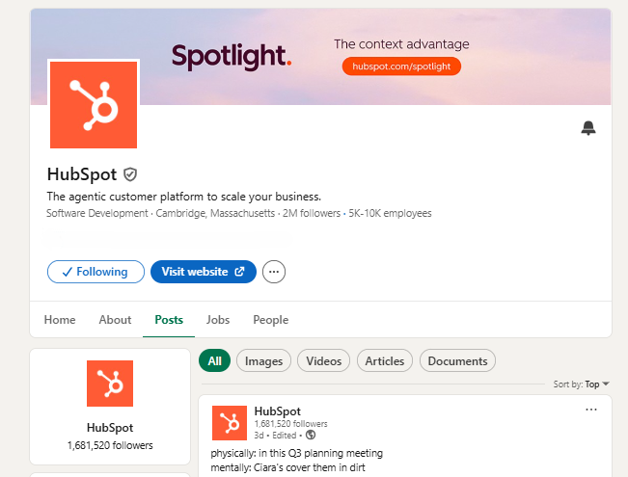This screenshot has height=477, width=628.
Task: Click external link icon on Visit website
Action: click(x=239, y=272)
